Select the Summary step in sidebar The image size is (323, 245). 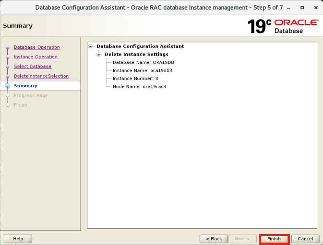(x=25, y=86)
